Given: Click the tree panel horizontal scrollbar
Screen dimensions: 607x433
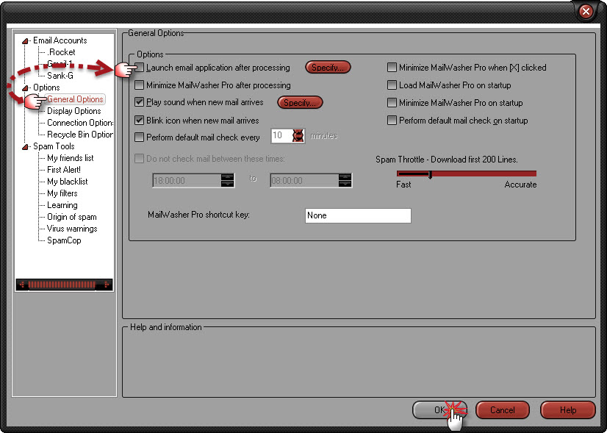Looking at the screenshot, I should (x=64, y=285).
